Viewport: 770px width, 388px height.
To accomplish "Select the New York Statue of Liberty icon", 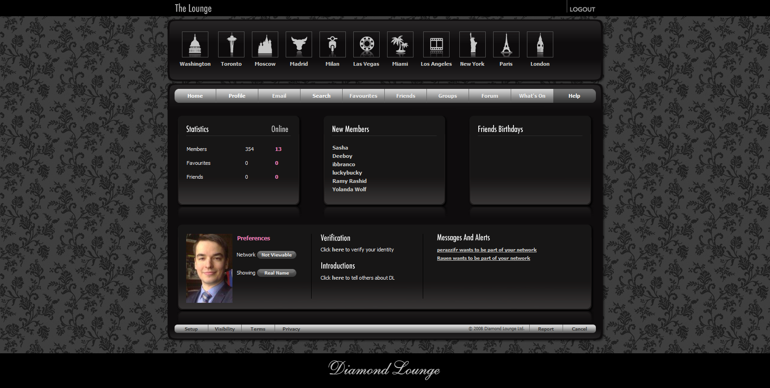I will pyautogui.click(x=472, y=44).
